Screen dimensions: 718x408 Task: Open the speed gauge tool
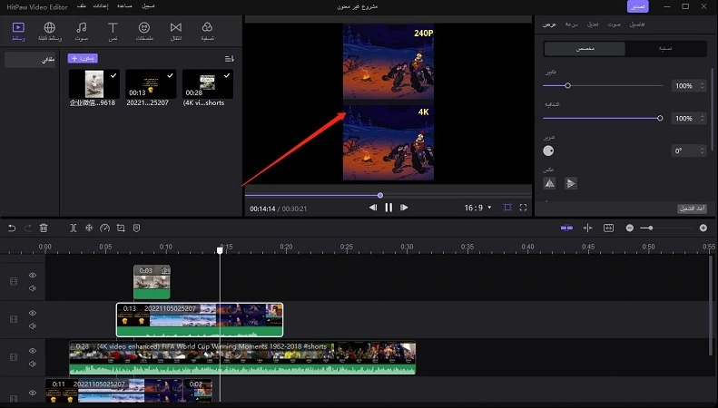105,228
